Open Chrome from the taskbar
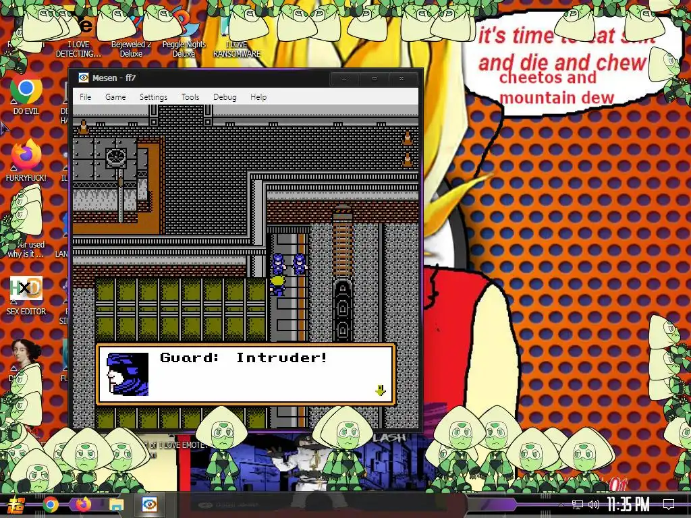691x518 pixels. [x=50, y=505]
